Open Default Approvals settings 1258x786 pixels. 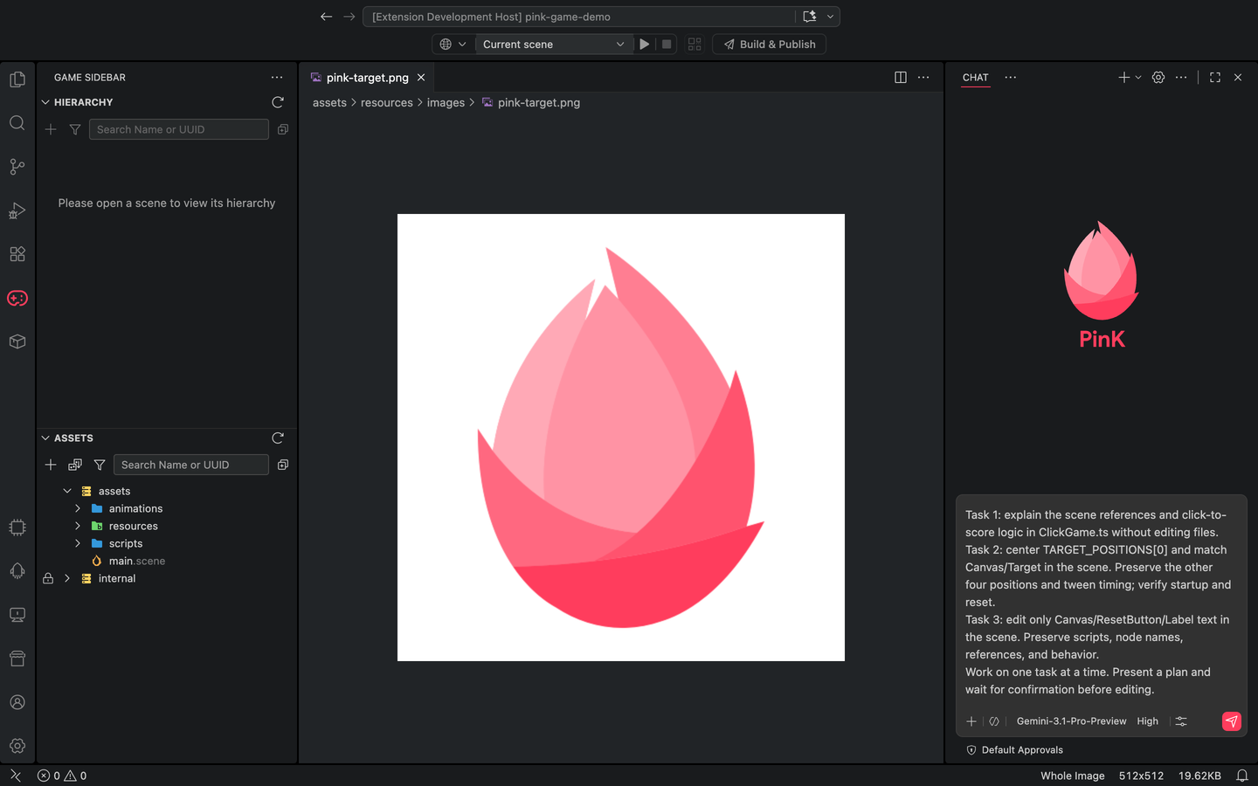pyautogui.click(x=1015, y=750)
